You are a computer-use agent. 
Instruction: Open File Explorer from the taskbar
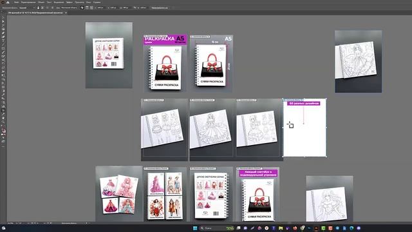[281, 228]
